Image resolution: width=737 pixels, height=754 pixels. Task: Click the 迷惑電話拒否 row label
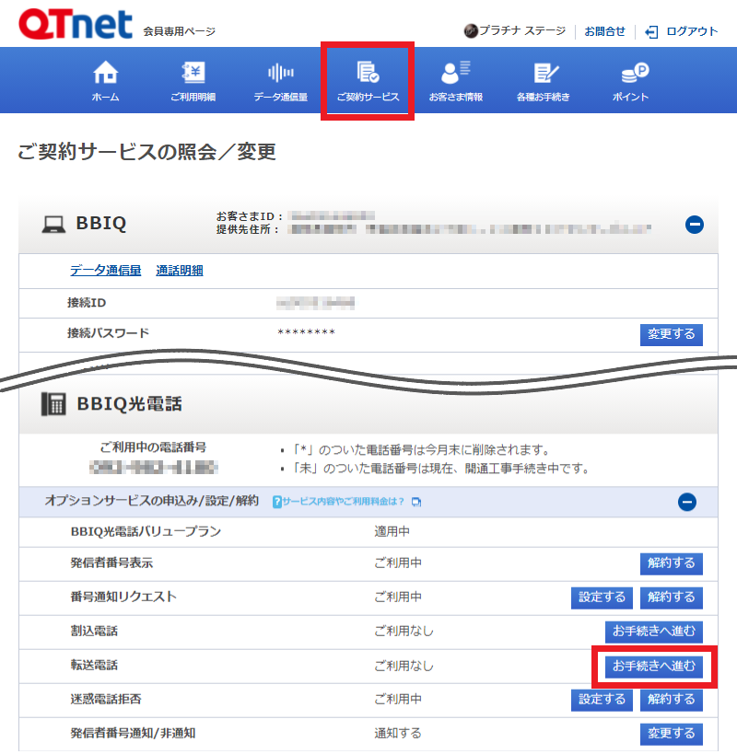click(x=106, y=700)
